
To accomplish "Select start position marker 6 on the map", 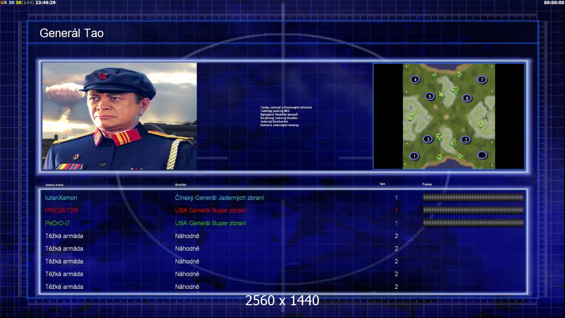I will (x=467, y=98).
